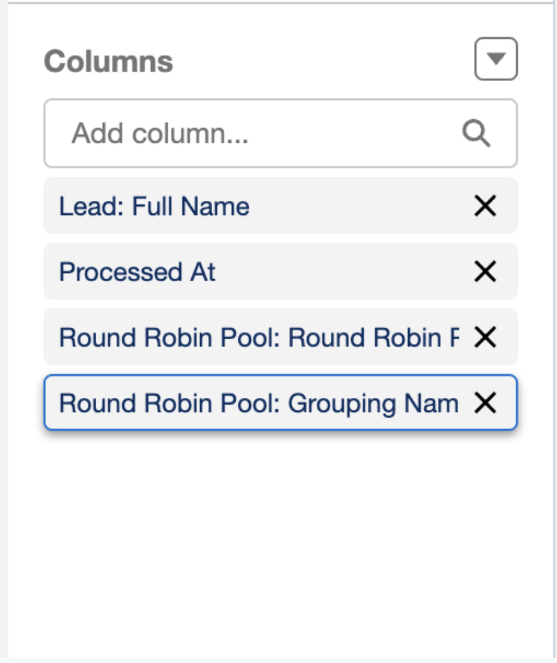
Task: Select the highlighted Grouping Name column pill
Action: click(x=258, y=403)
